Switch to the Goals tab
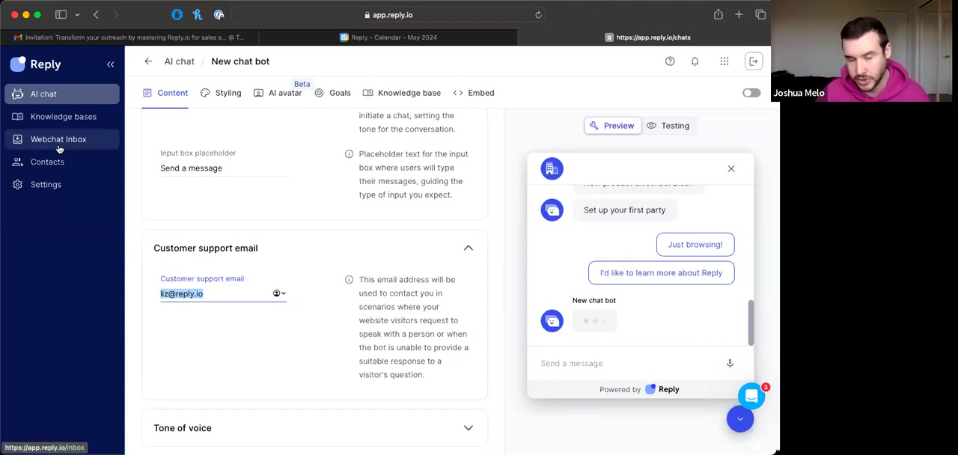 click(x=332, y=93)
